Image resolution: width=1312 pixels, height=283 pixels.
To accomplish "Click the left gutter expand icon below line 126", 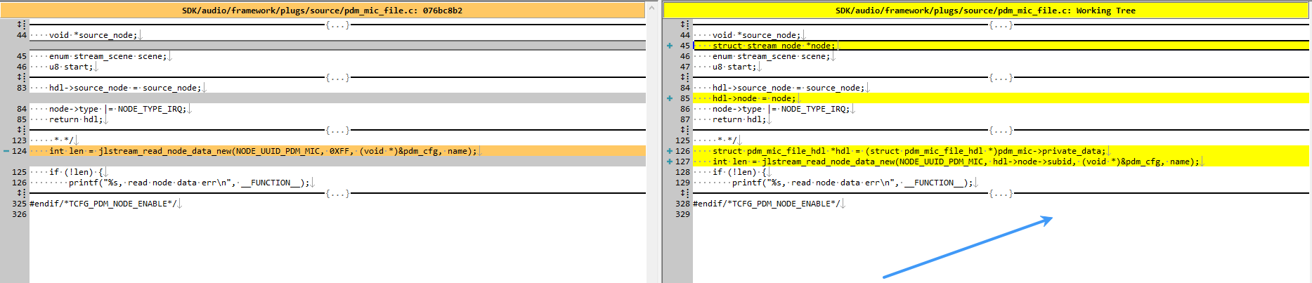I will (x=21, y=193).
